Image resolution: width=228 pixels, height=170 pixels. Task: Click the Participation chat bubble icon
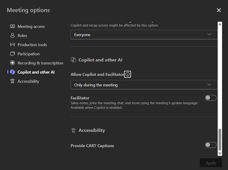tap(12, 54)
